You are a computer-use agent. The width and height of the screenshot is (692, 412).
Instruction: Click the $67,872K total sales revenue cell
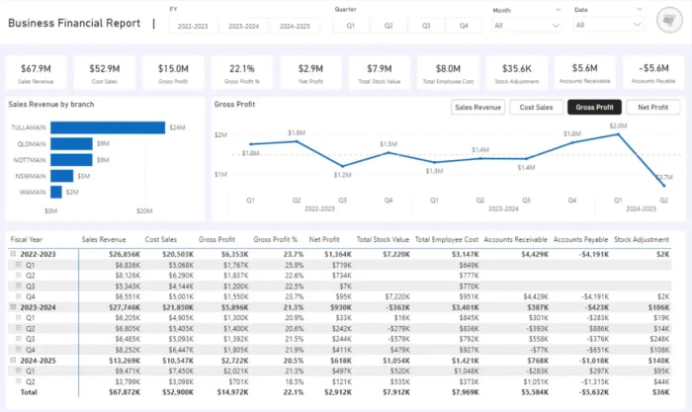(125, 392)
